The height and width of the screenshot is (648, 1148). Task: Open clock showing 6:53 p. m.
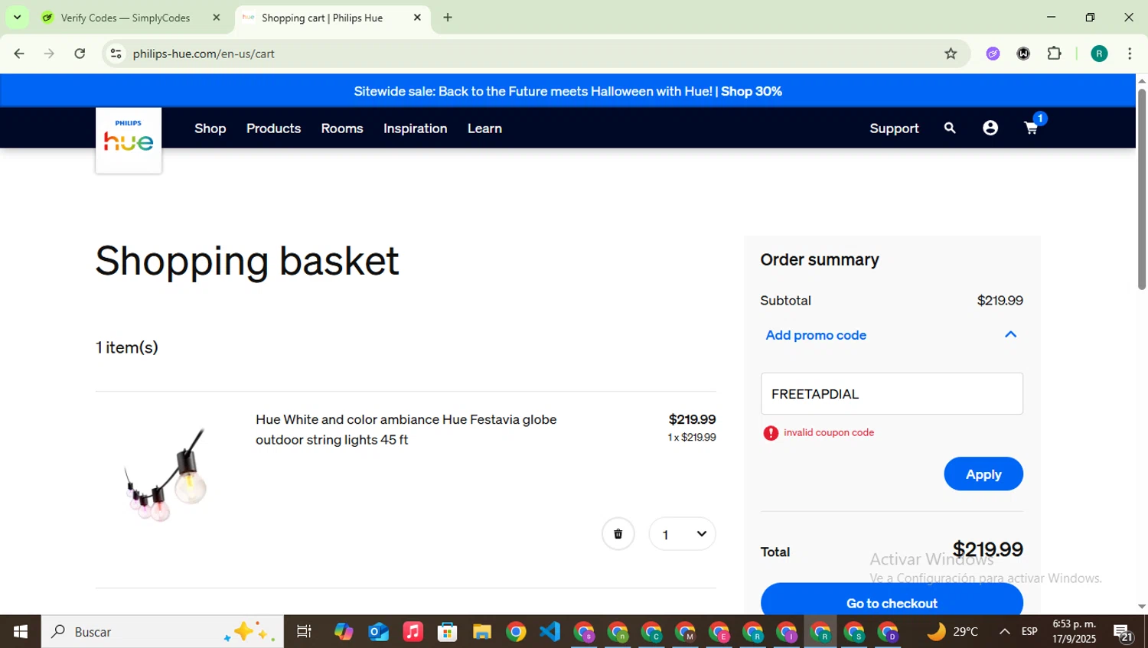[x=1074, y=632]
